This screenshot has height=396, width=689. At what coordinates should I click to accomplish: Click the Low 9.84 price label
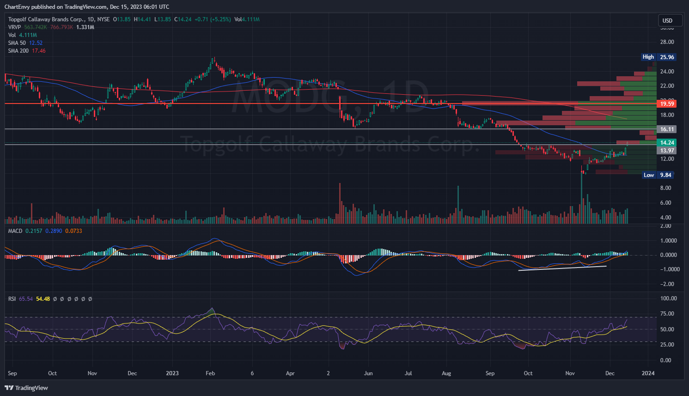659,175
